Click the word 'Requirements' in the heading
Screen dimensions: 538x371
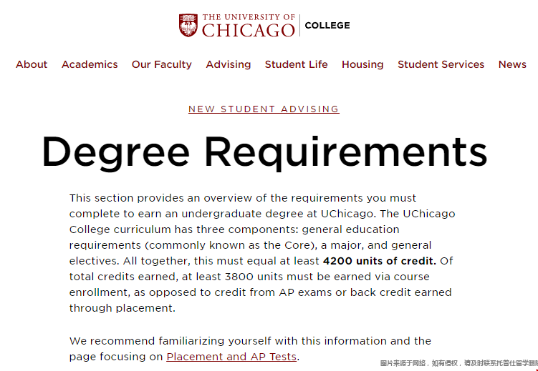(345, 152)
